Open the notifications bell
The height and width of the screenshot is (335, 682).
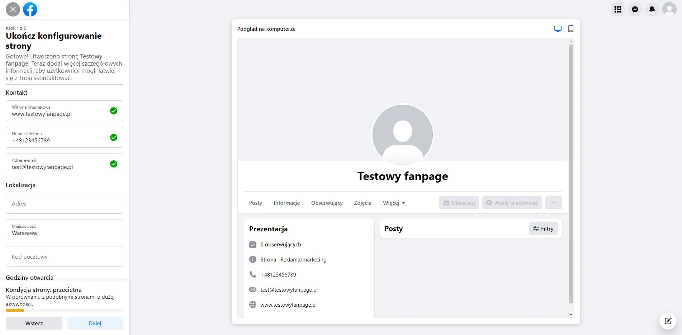[x=652, y=9]
